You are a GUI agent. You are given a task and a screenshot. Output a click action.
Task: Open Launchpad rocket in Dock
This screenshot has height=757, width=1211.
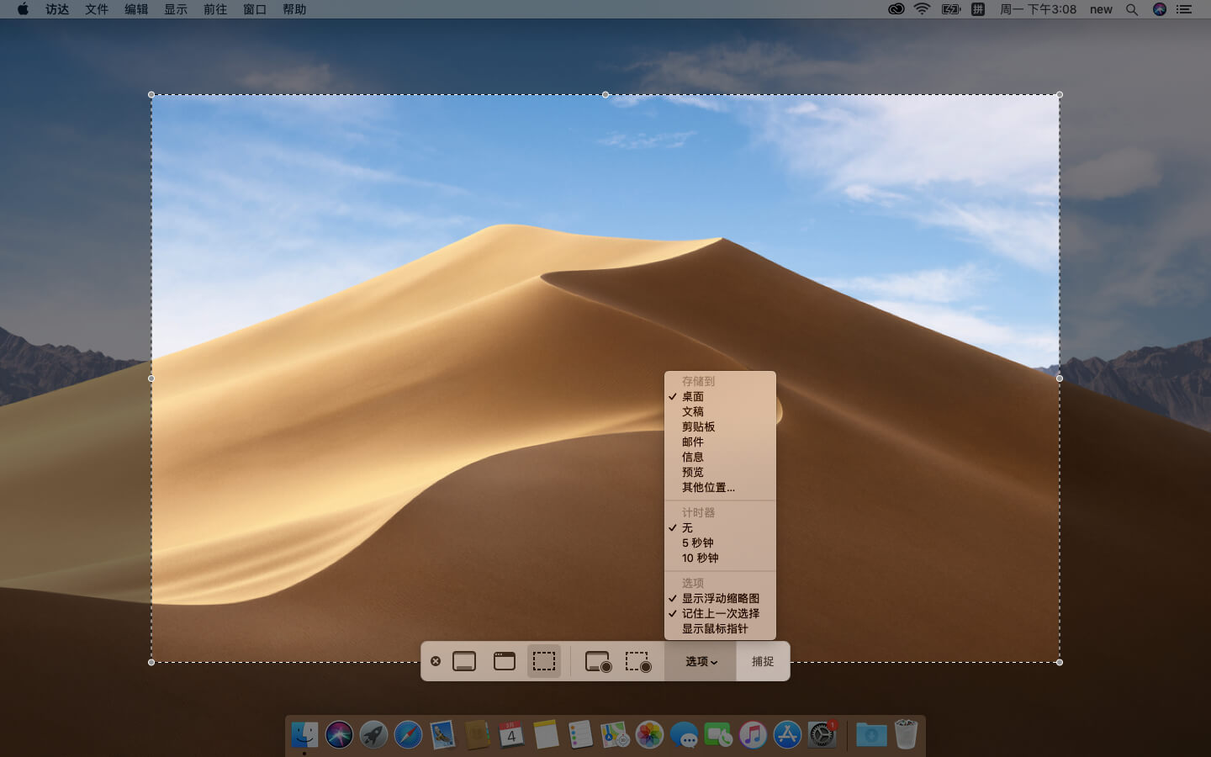click(x=374, y=734)
